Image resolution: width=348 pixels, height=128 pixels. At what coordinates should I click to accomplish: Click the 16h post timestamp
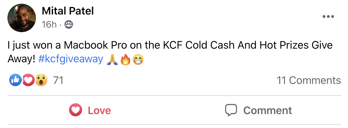49,25
